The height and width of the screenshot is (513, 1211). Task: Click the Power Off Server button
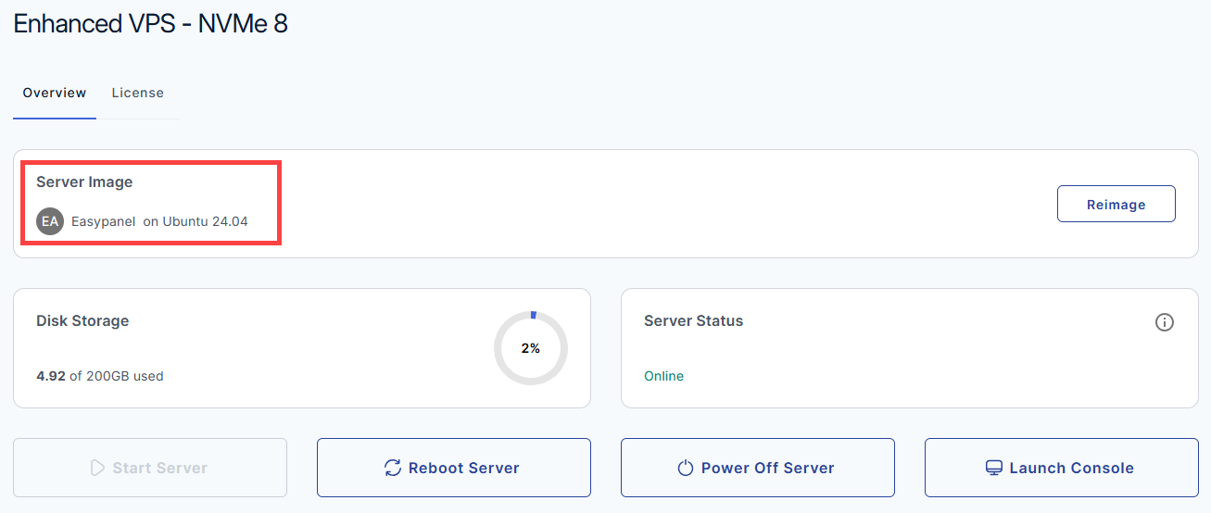coord(758,468)
